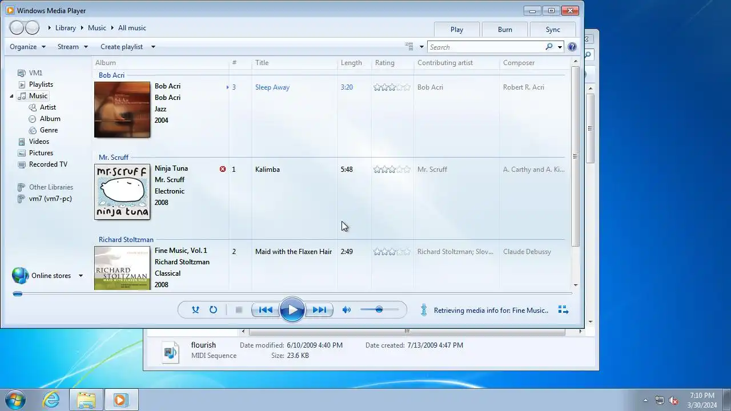The image size is (731, 411).
Task: Open Windows Explorer taskbar icon
Action: [86, 400]
